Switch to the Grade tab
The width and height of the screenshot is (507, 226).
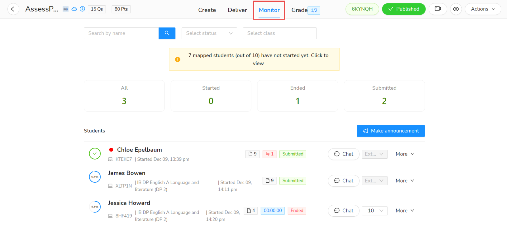pyautogui.click(x=299, y=10)
